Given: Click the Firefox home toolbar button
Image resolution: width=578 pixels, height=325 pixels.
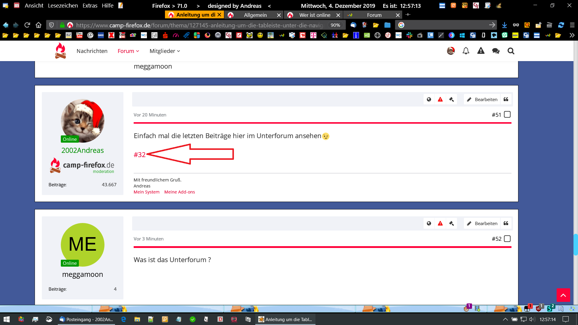Looking at the screenshot, I should 38,25.
